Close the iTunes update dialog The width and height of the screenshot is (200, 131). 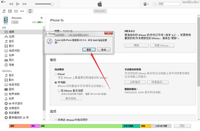[109, 33]
